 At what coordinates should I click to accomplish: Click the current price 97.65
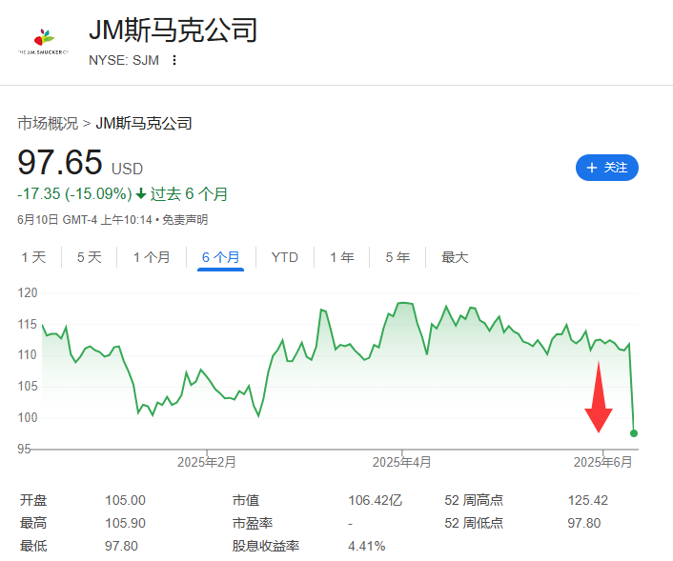pos(60,162)
